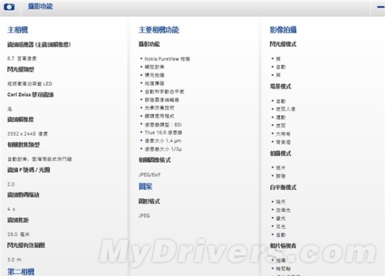The width and height of the screenshot is (385, 276).
Task: Click the Carl Zeiss 蔡司鏡頭 label
Action: pyautogui.click(x=30, y=94)
